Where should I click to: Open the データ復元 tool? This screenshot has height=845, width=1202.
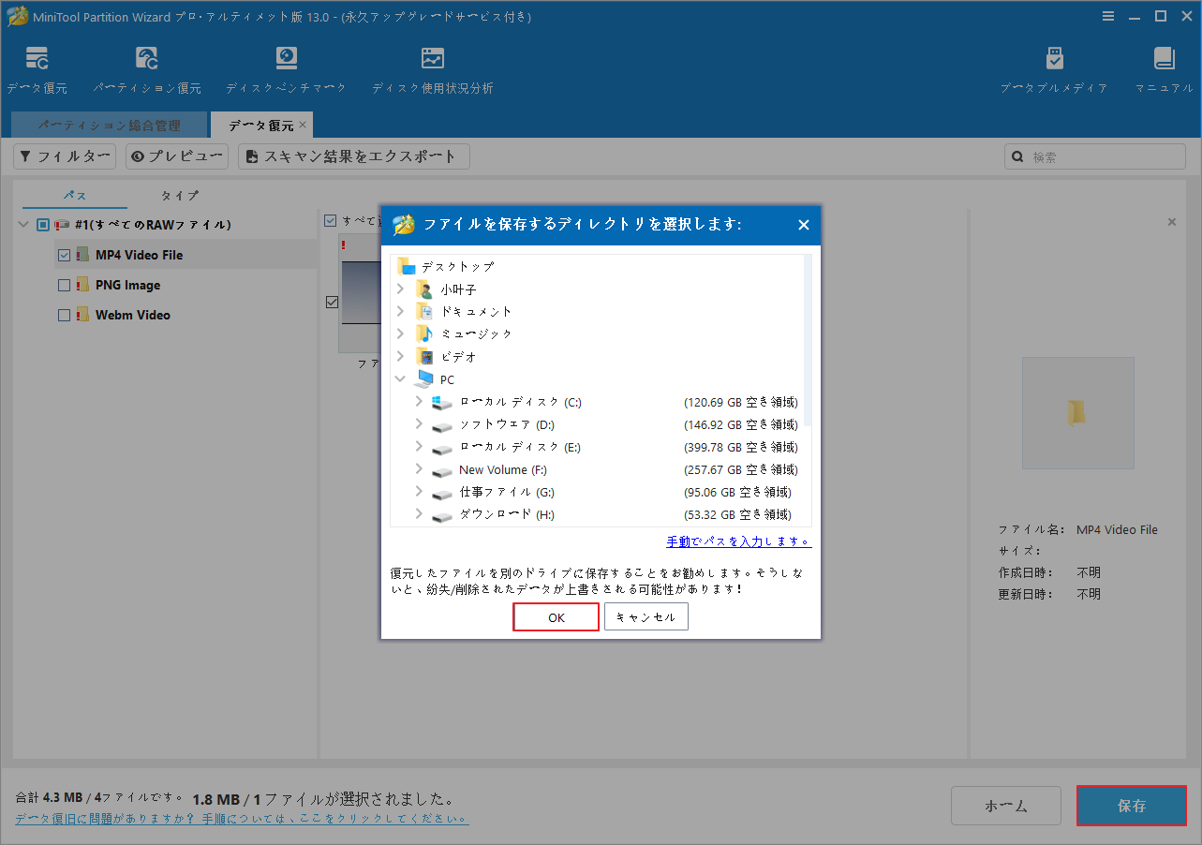(37, 67)
